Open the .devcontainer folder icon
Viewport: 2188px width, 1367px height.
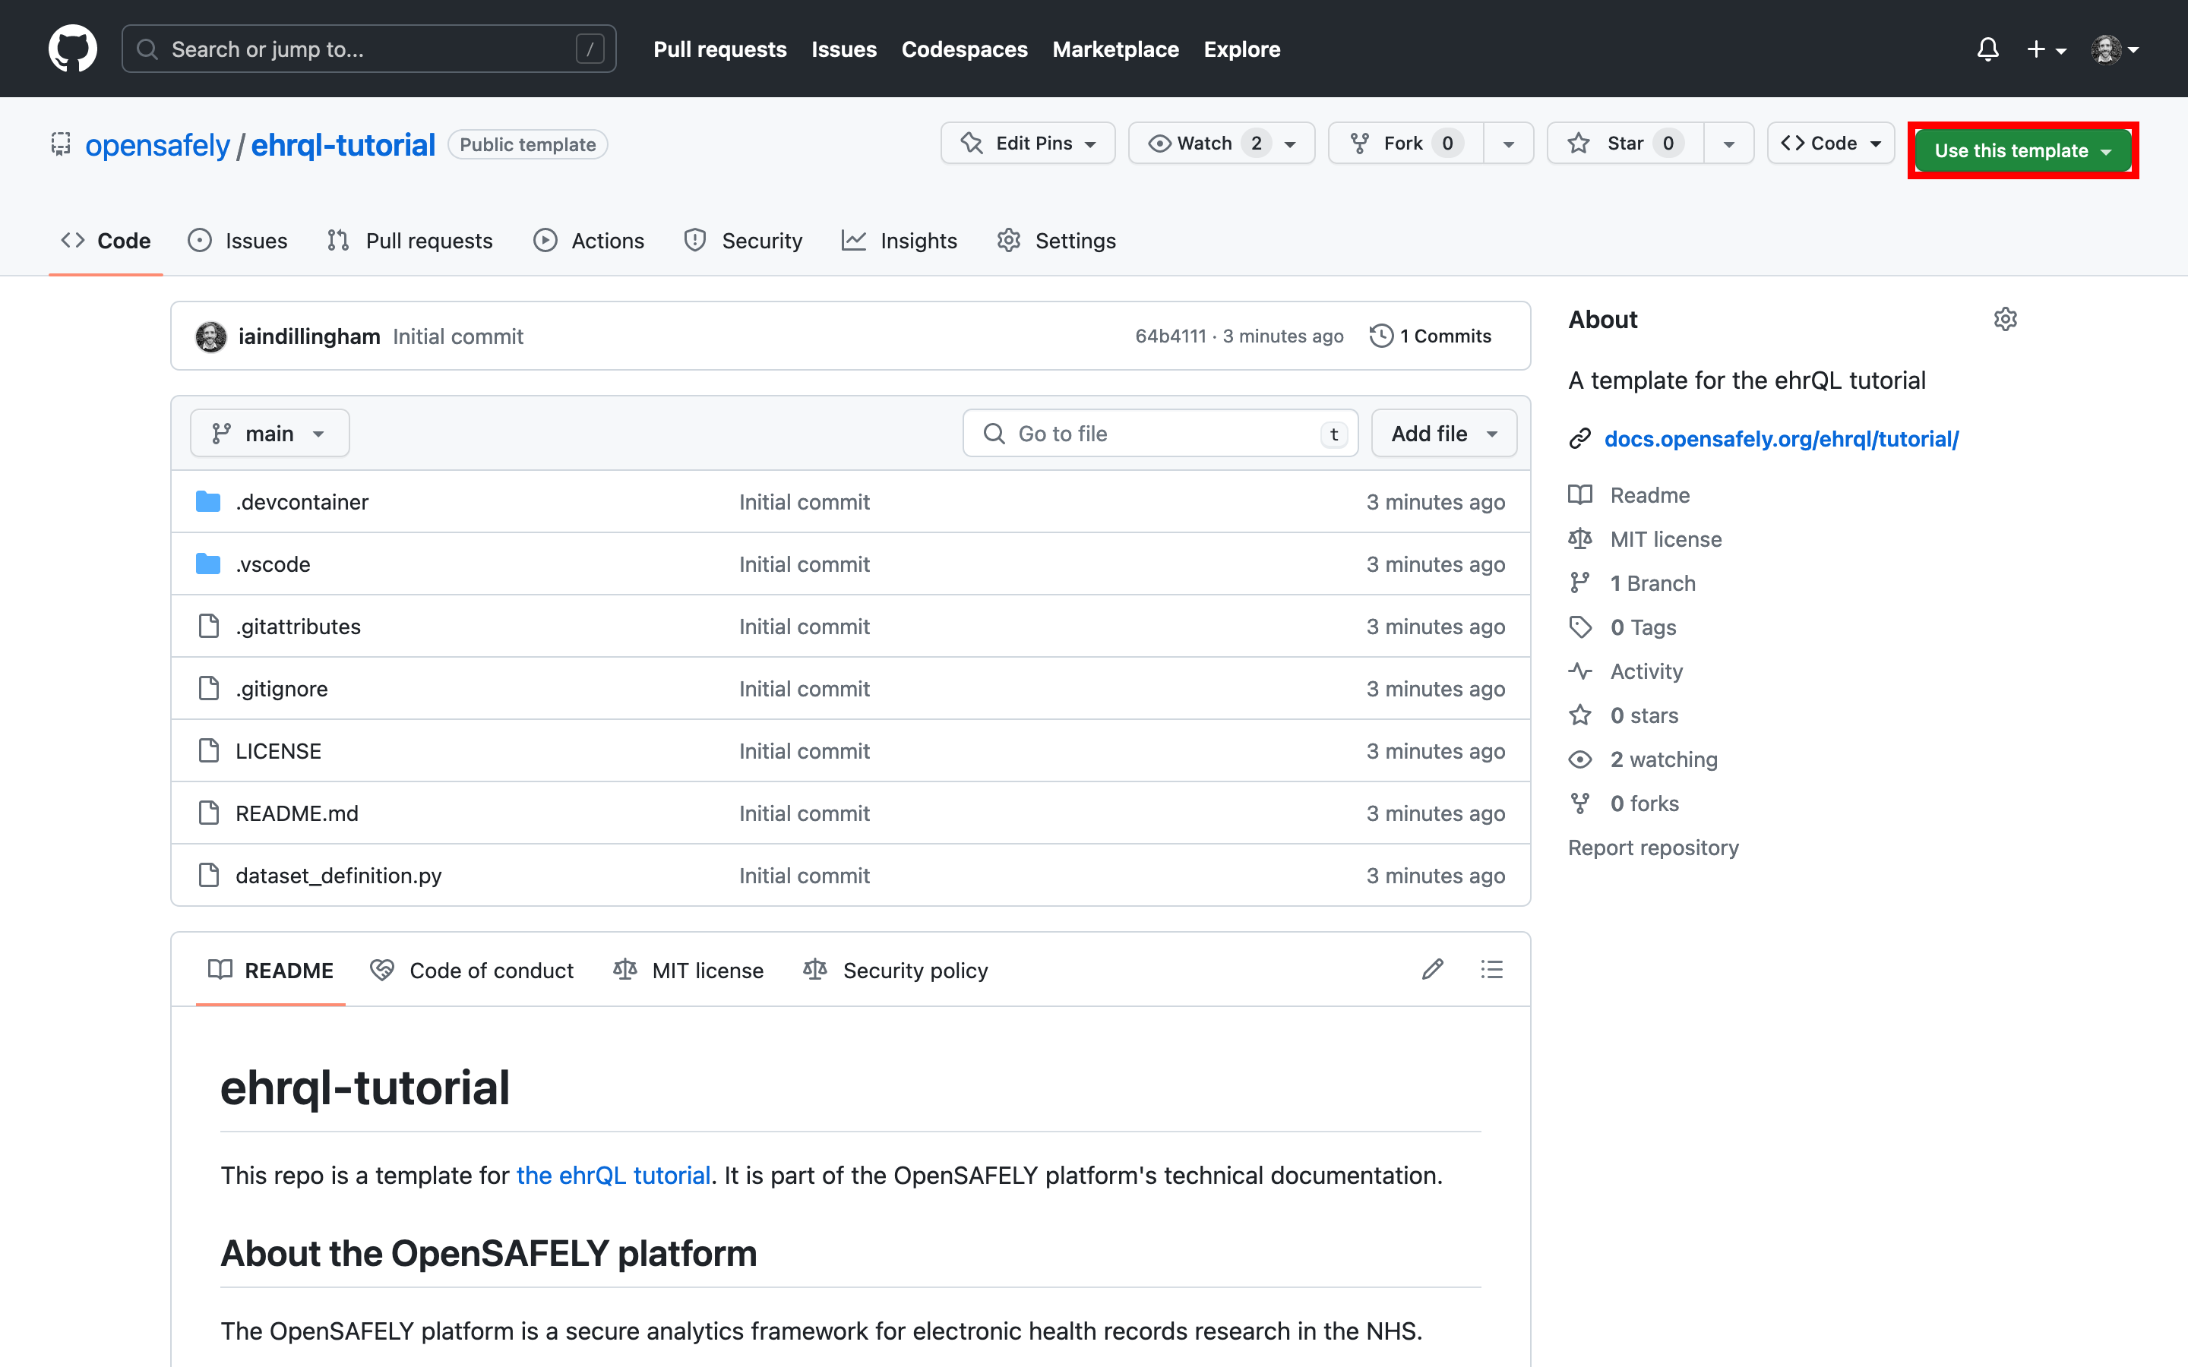point(208,502)
